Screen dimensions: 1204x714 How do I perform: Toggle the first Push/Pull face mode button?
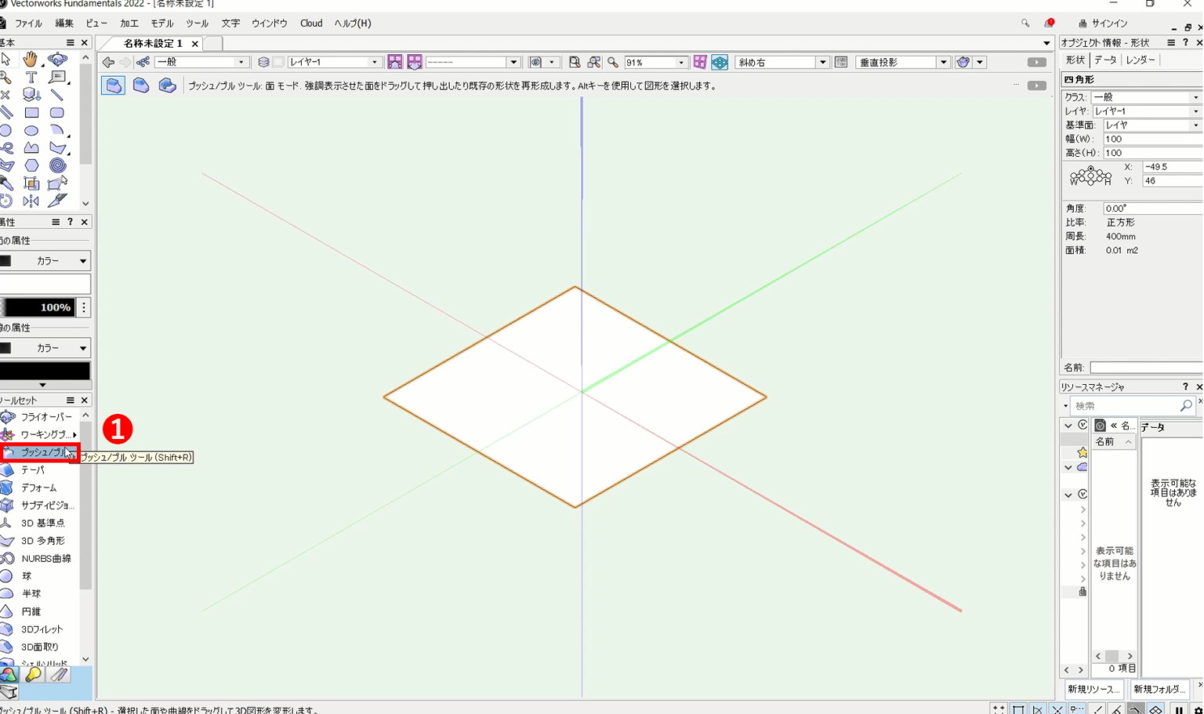coord(113,85)
